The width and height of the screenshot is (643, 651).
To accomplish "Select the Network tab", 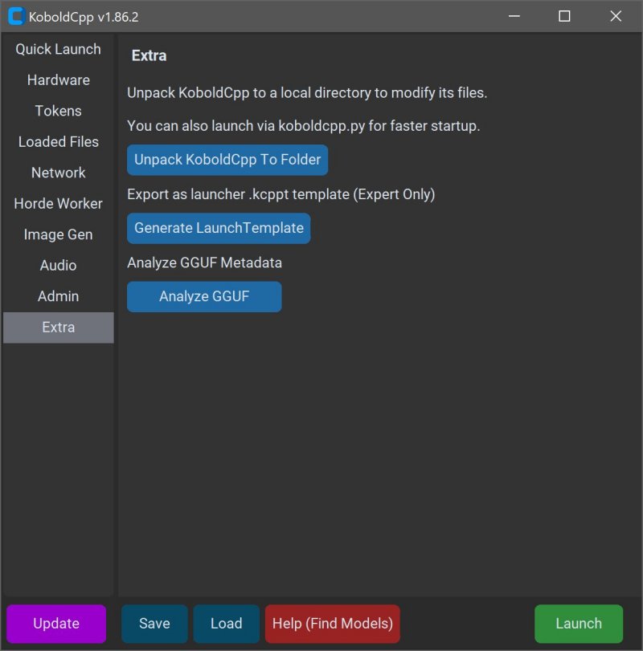I will click(x=59, y=173).
